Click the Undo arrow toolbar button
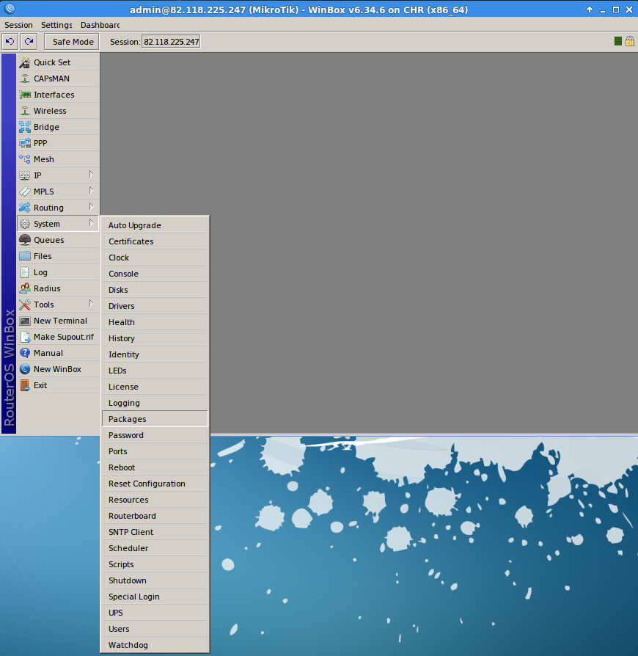The image size is (638, 656). click(10, 41)
